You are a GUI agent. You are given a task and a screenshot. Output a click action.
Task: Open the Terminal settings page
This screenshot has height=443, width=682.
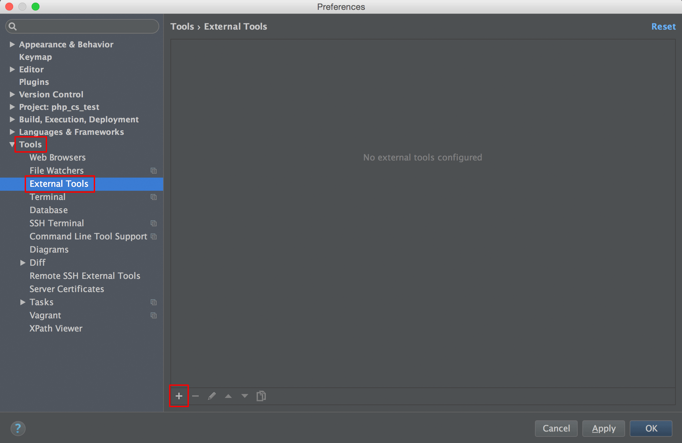47,197
